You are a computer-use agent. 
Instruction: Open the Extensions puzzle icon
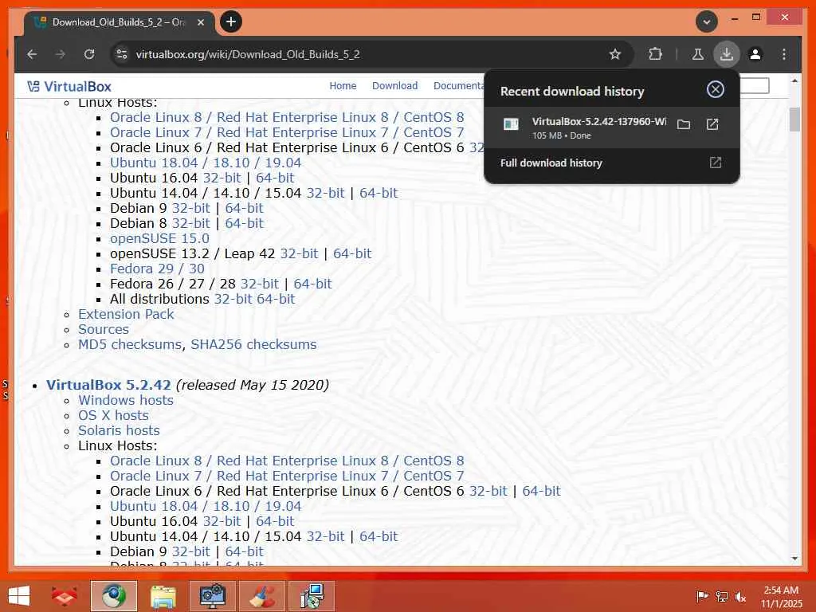(x=655, y=54)
